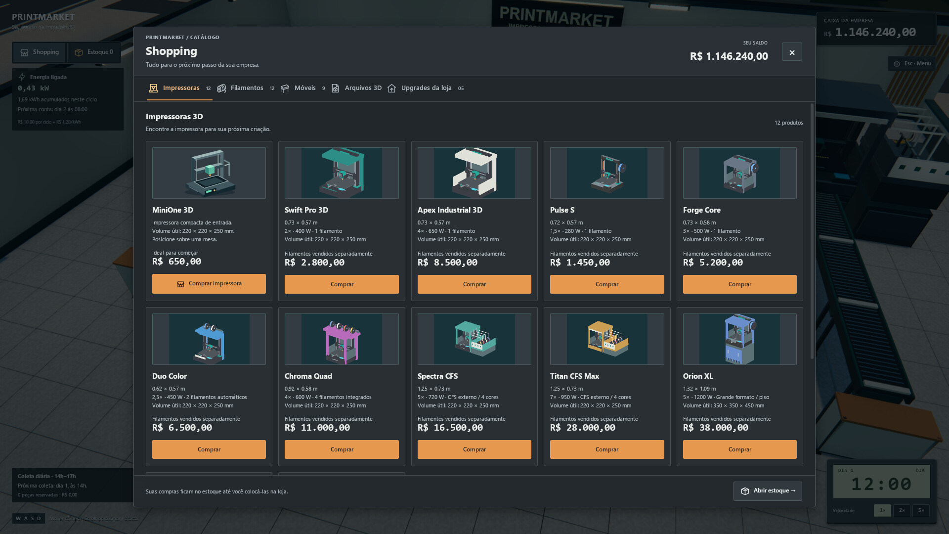Screen dimensions: 949x534
Task: Set game speed to 1×
Action: [x=882, y=510]
